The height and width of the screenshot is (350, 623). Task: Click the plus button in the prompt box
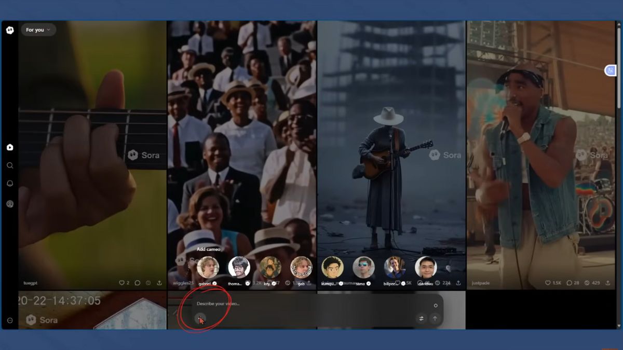[x=200, y=319]
